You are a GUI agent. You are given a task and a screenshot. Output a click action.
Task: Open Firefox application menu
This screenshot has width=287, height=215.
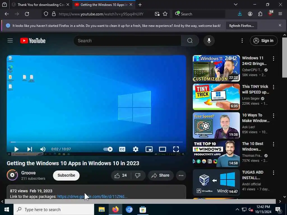pos(280,14)
